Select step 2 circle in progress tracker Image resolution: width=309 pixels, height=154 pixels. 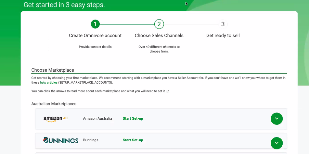coord(159,24)
